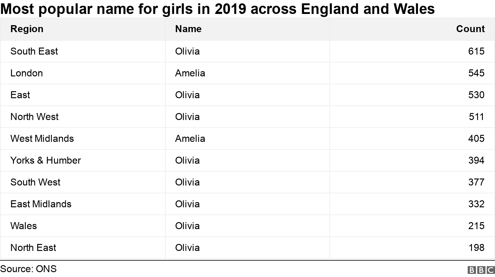495x277 pixels.
Task: Click Amelia in the West Midlands row
Action: pos(190,138)
